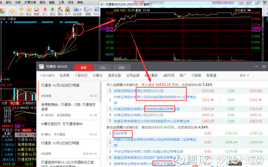Open the 扩展行情 menu
The image size is (268, 167).
click(x=30, y=2)
